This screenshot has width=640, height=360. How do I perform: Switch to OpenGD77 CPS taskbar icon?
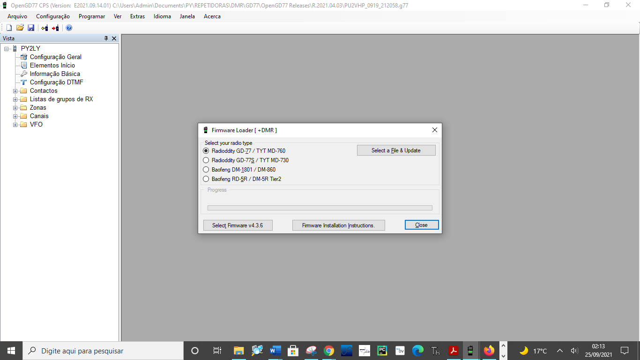470,351
